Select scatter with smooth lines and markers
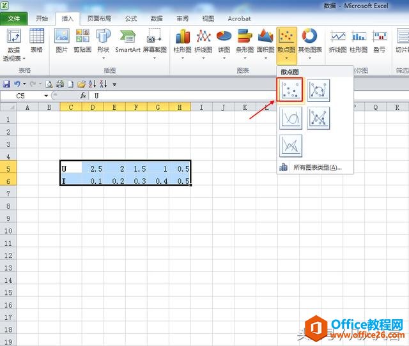Screen dimensions: 409x346 click(318, 91)
